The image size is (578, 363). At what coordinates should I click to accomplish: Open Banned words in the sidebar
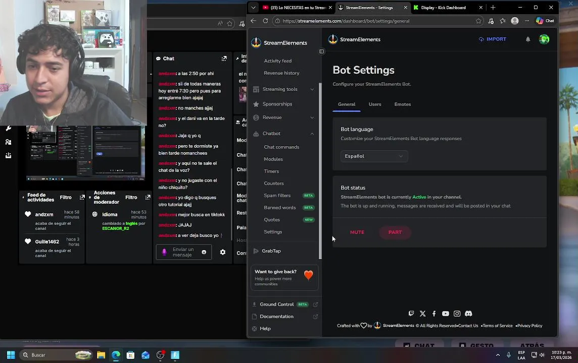(280, 208)
